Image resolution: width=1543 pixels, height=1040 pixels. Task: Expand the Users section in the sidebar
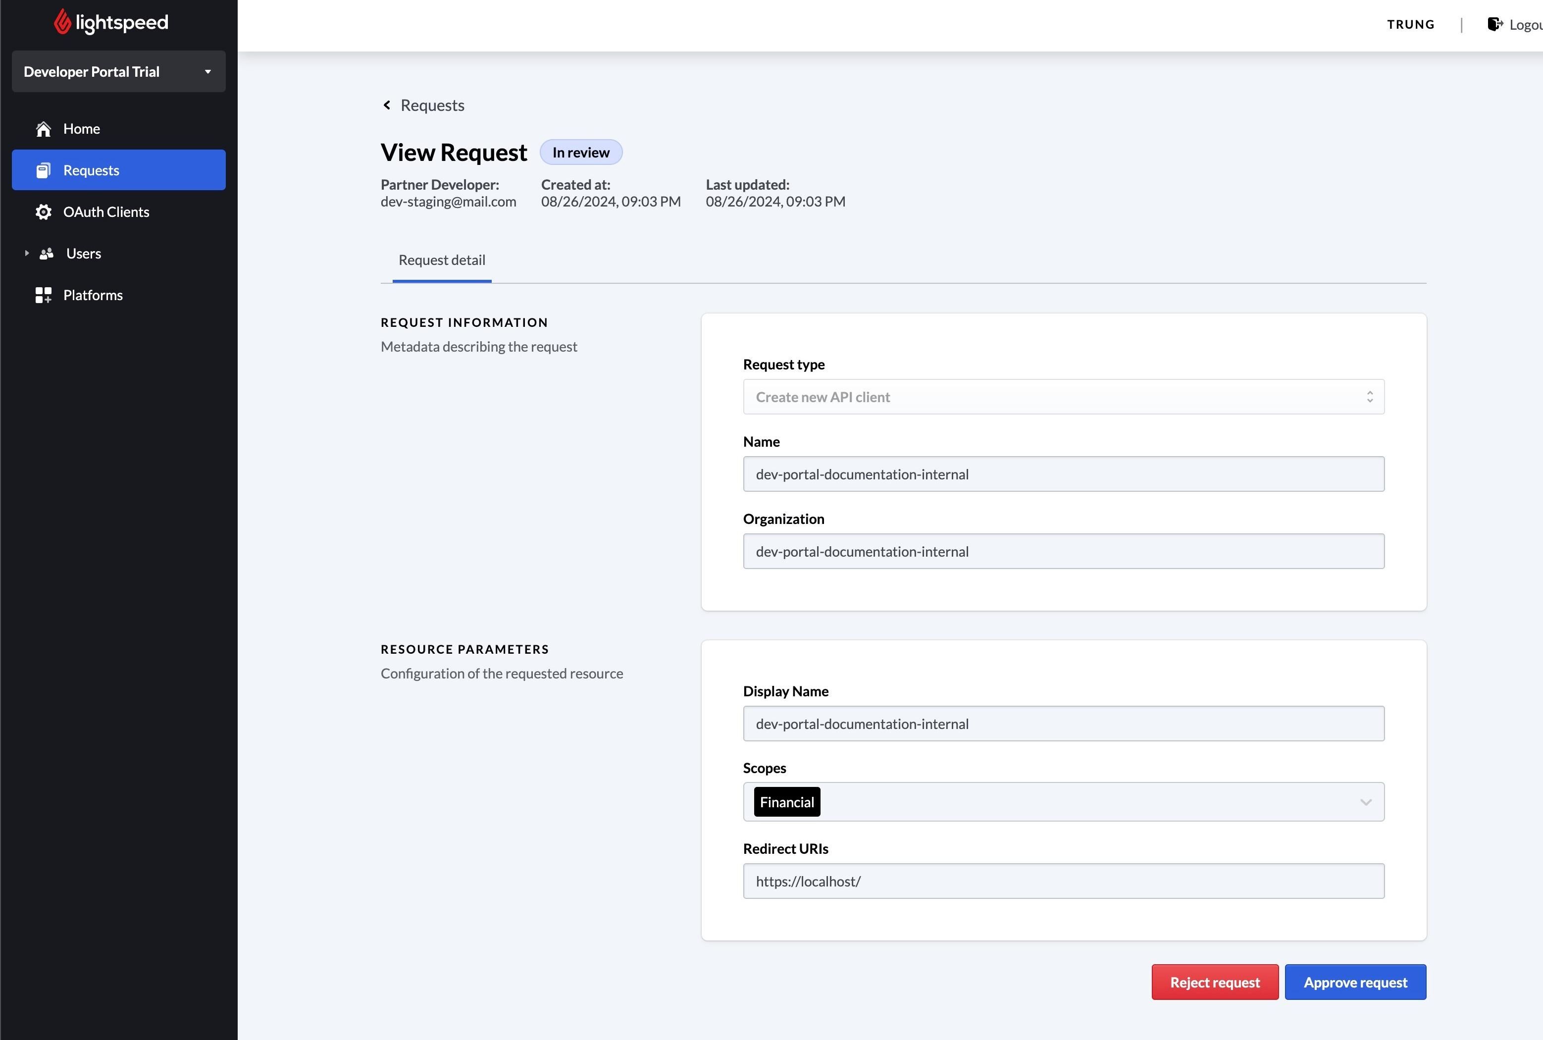pos(27,253)
